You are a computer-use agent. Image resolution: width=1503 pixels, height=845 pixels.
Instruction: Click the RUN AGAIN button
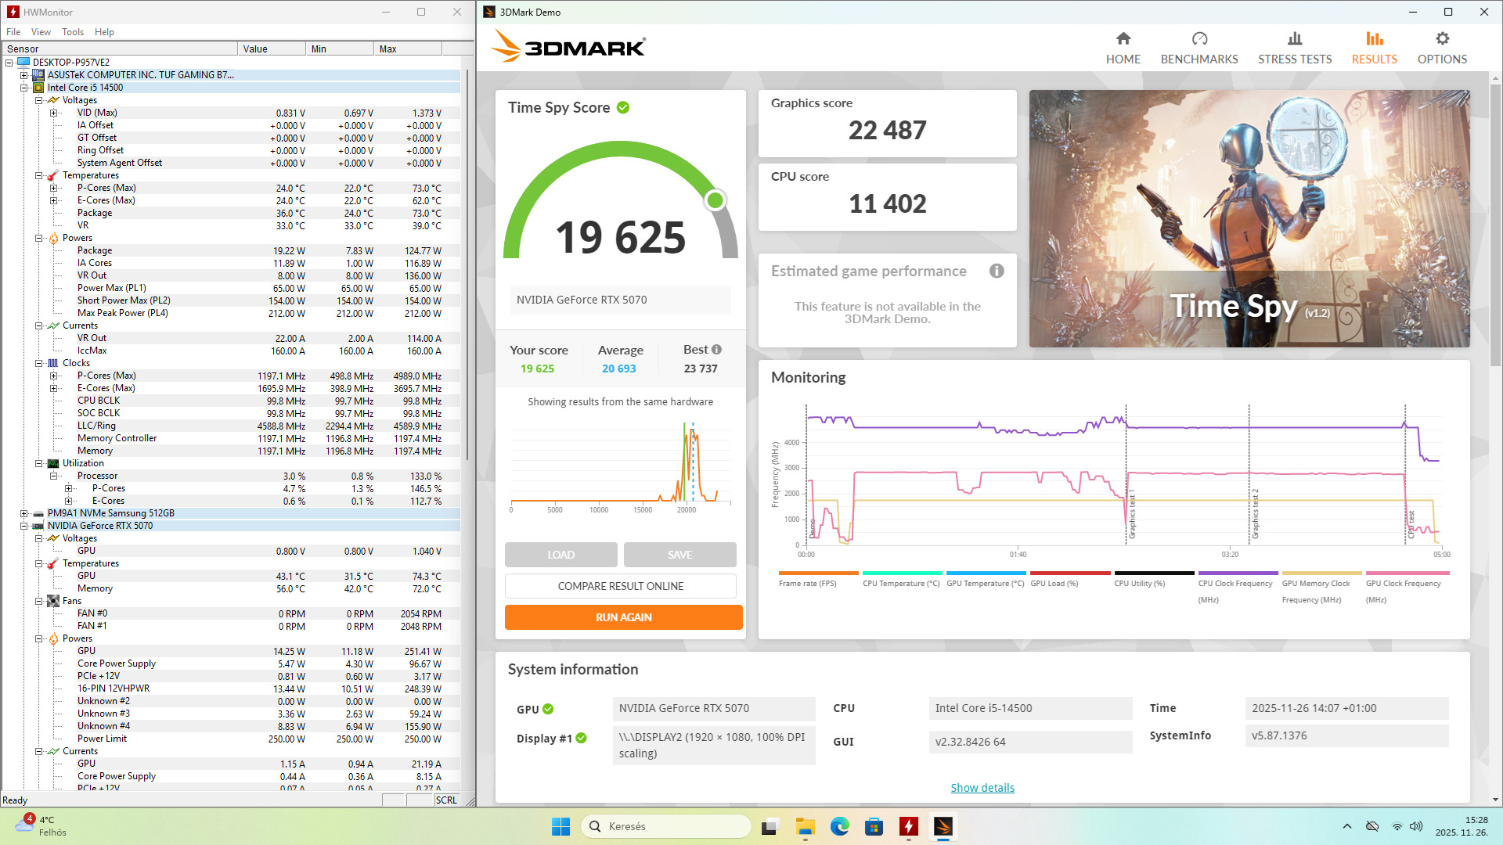623,617
